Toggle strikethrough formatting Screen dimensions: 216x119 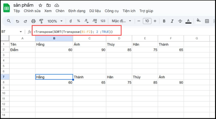coord(180,21)
